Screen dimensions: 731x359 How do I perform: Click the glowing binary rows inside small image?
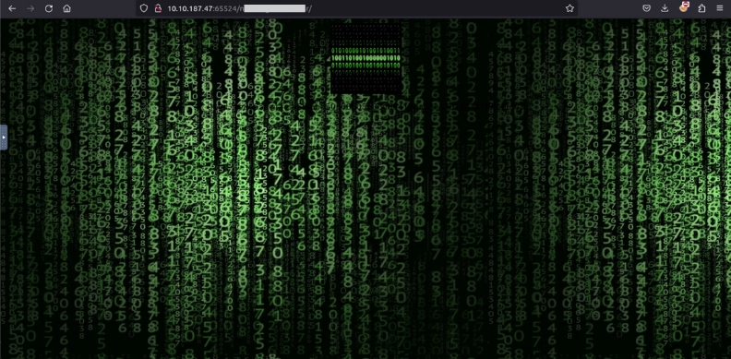[x=366, y=58]
